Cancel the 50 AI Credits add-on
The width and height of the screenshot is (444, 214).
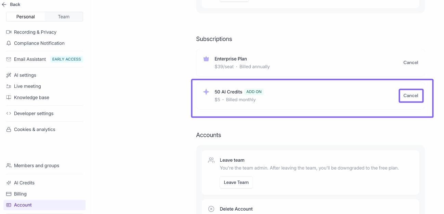(x=411, y=96)
